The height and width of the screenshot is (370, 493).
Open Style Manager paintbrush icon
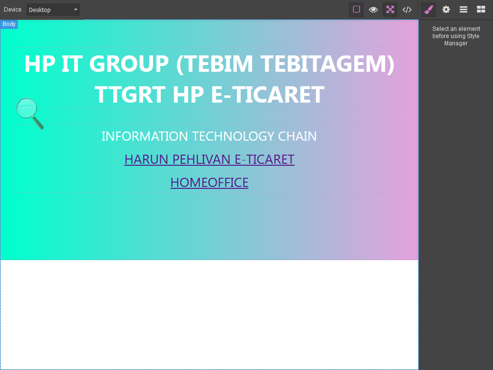pyautogui.click(x=428, y=10)
